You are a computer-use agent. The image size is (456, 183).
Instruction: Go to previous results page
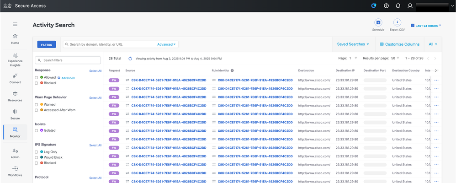[x=428, y=58]
